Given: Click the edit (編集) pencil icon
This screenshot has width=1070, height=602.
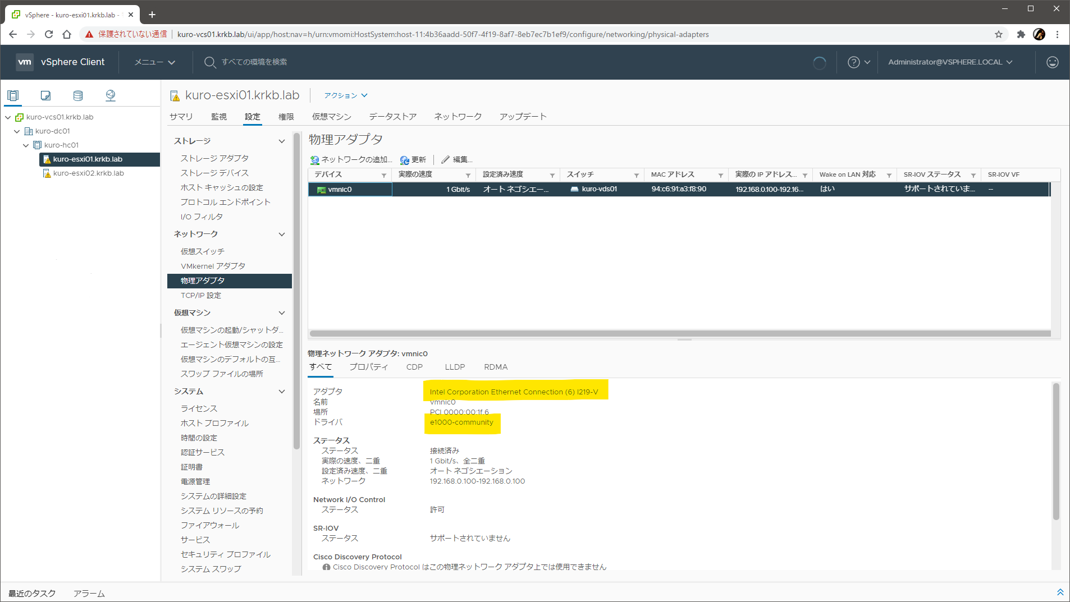Looking at the screenshot, I should [x=446, y=160].
